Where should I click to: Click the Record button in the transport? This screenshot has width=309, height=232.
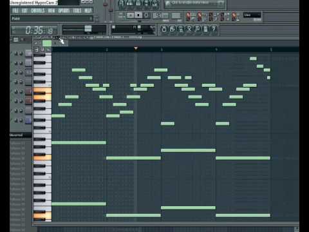146,15
